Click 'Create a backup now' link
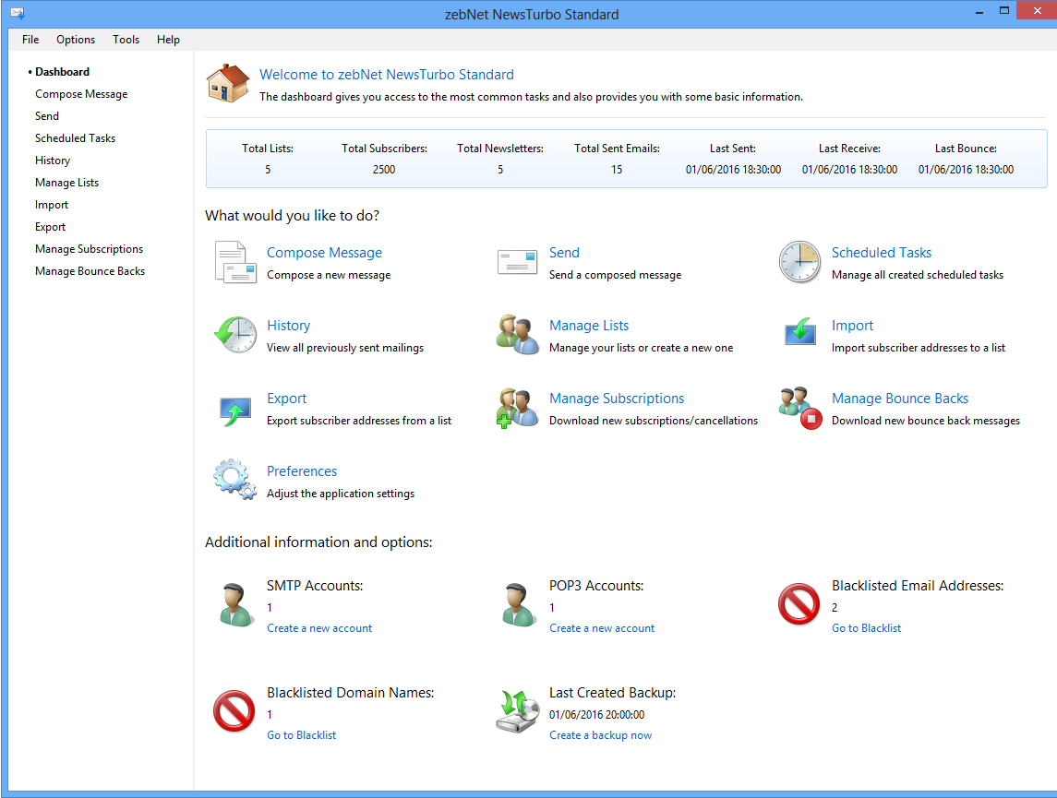Screen dimensions: 1057x798 coord(600,735)
